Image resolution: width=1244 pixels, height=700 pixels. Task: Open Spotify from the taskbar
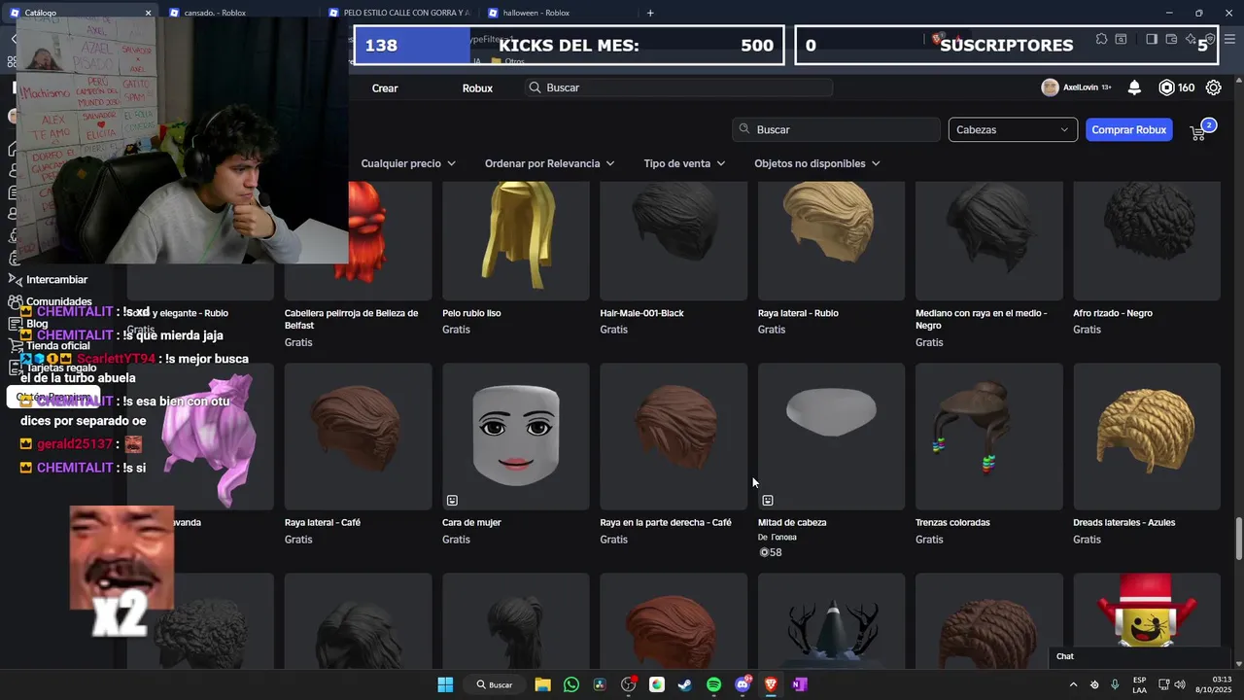click(713, 684)
